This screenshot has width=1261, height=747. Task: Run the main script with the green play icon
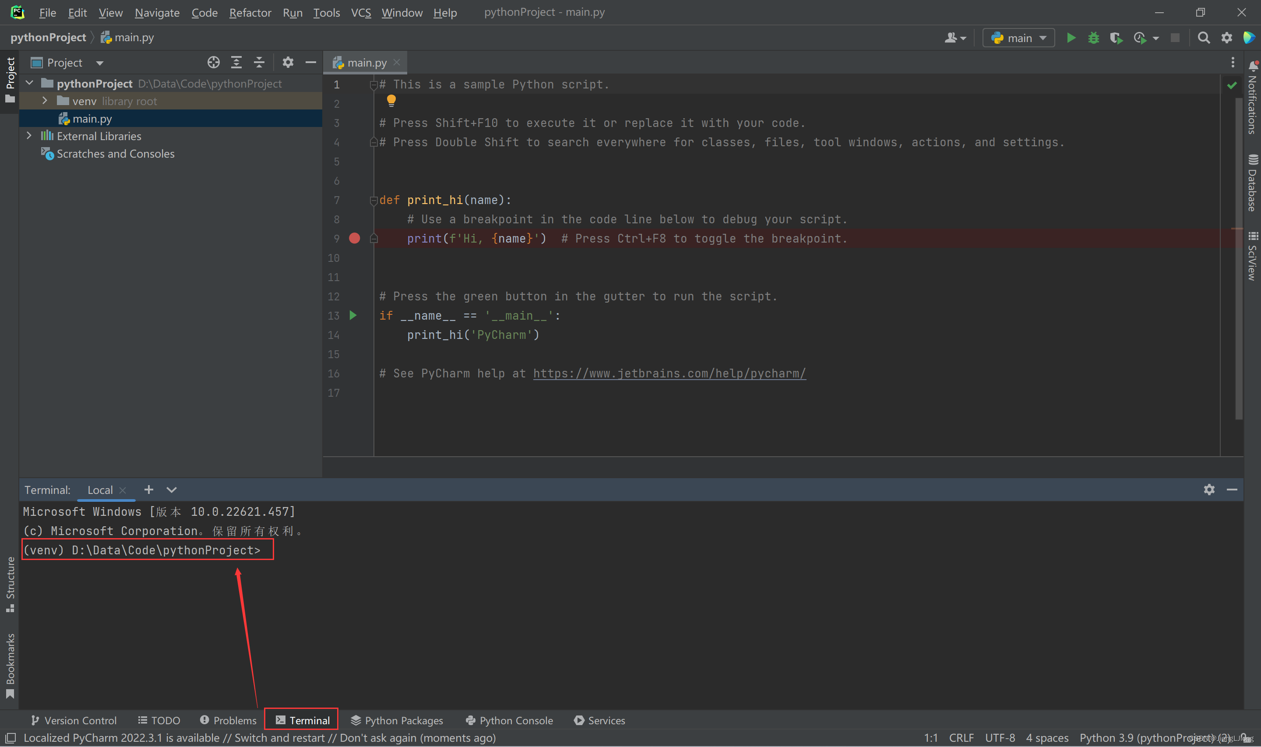coord(1071,37)
